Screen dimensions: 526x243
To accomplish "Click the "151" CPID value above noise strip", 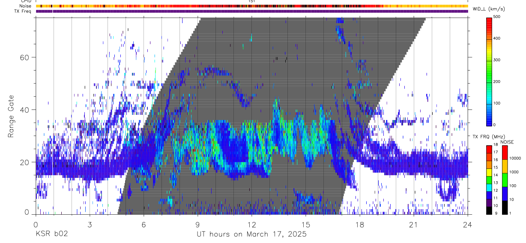I will click(251, 2).
